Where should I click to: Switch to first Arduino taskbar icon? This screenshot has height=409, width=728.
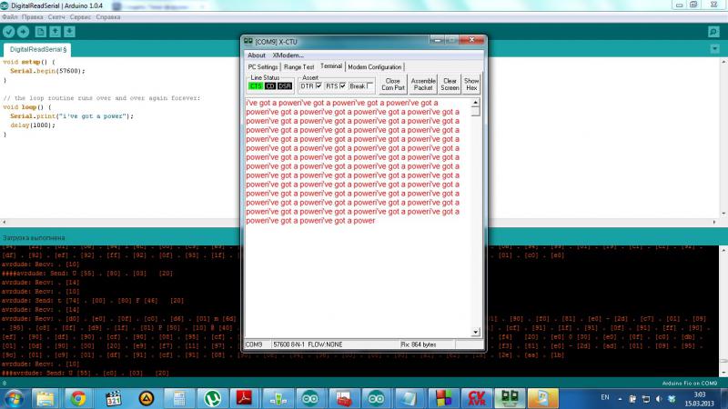(310, 398)
